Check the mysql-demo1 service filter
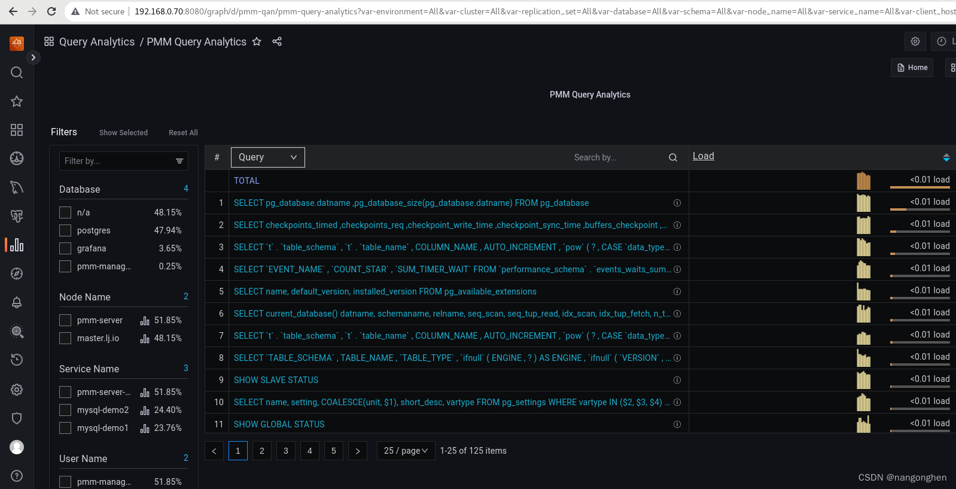The width and height of the screenshot is (956, 489). coord(65,428)
